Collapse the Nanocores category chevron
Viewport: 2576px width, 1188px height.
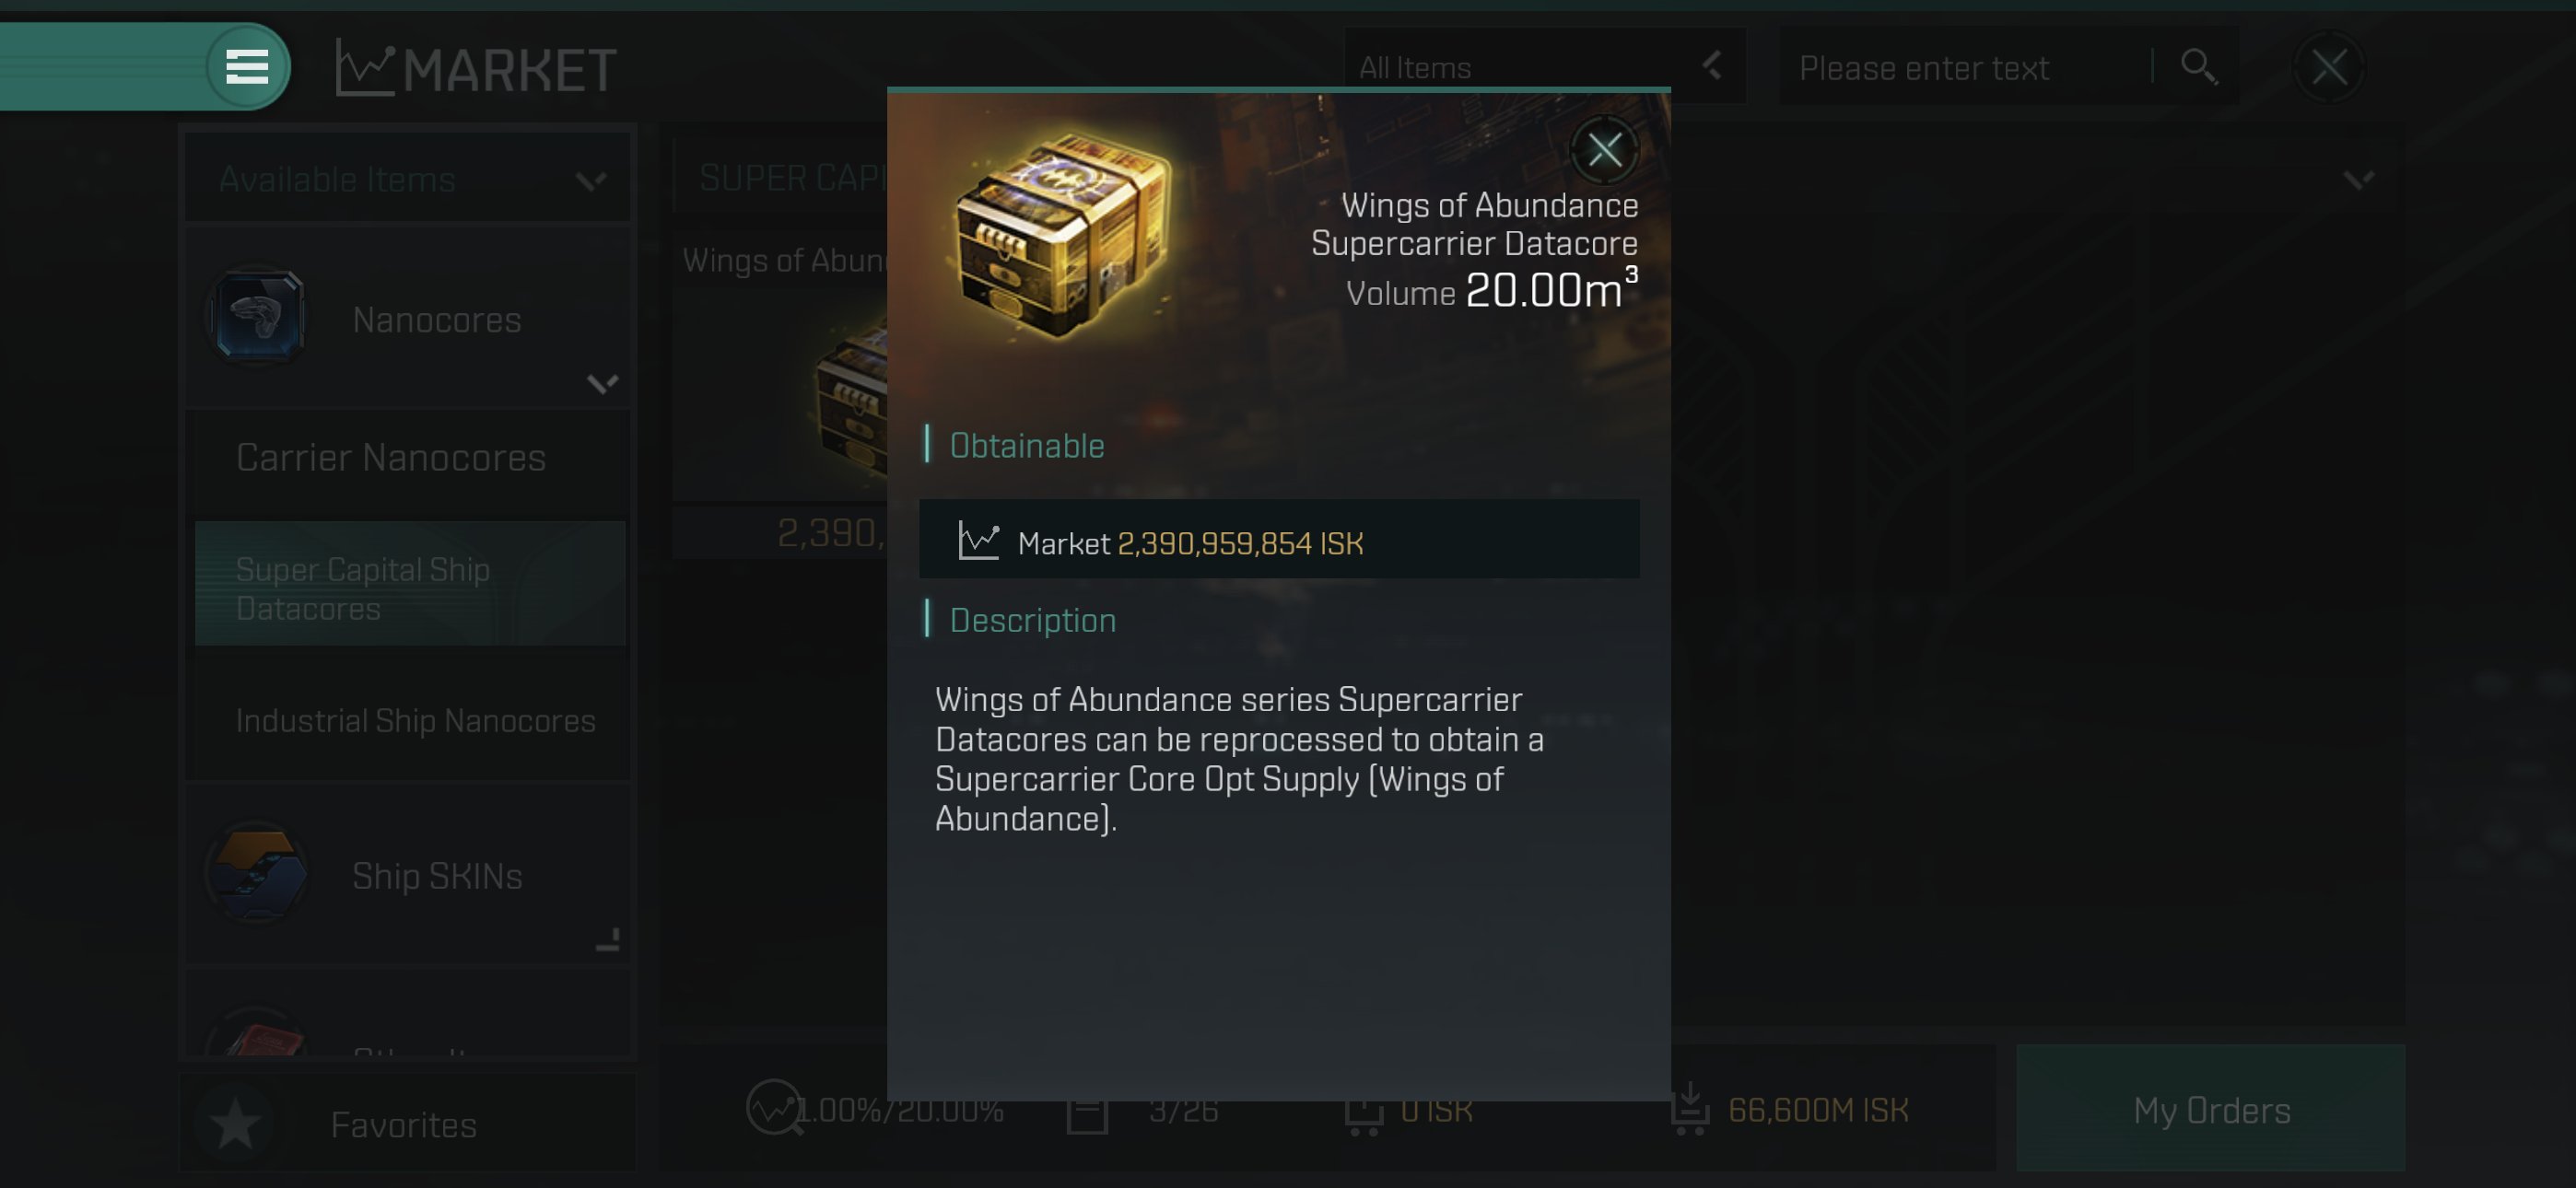point(602,383)
